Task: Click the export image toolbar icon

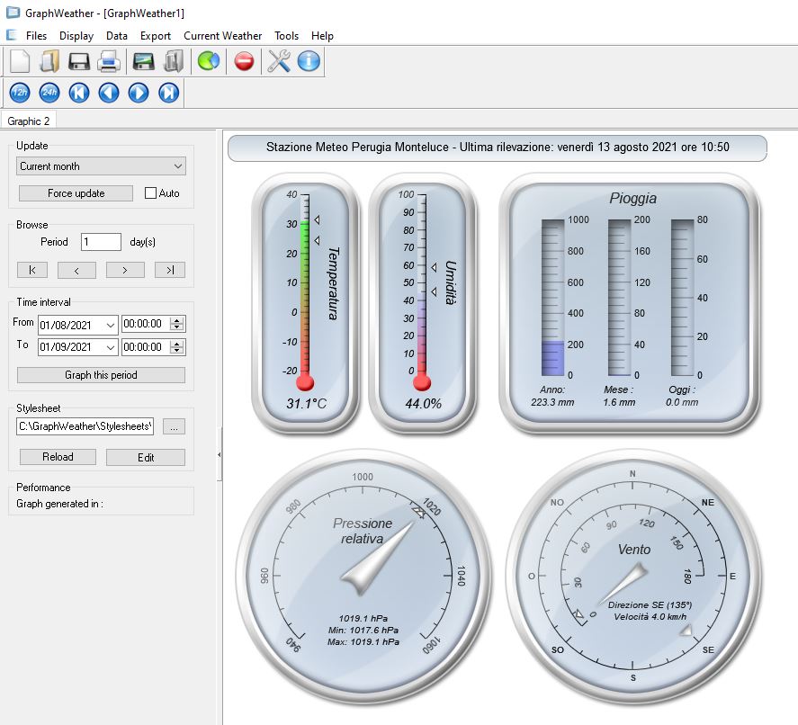Action: point(144,61)
